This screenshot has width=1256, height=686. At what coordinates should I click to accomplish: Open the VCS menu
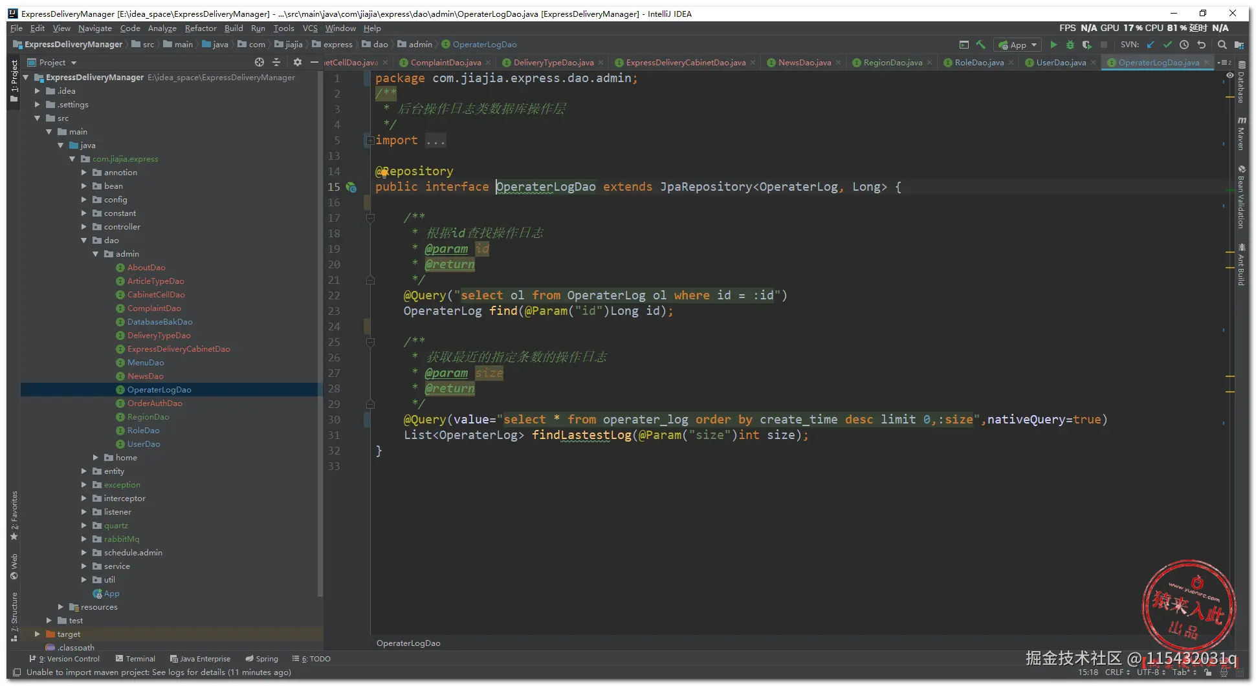pyautogui.click(x=310, y=28)
